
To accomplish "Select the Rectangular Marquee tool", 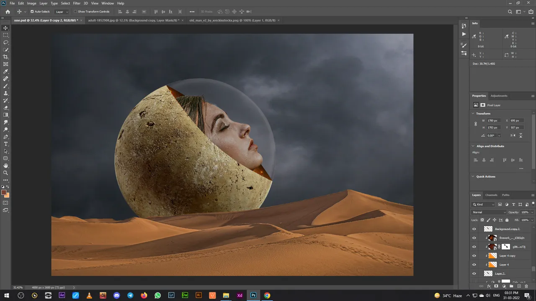I will point(5,35).
